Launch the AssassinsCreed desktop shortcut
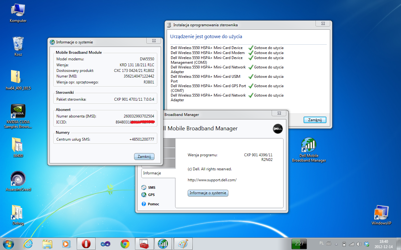 (x=18, y=181)
